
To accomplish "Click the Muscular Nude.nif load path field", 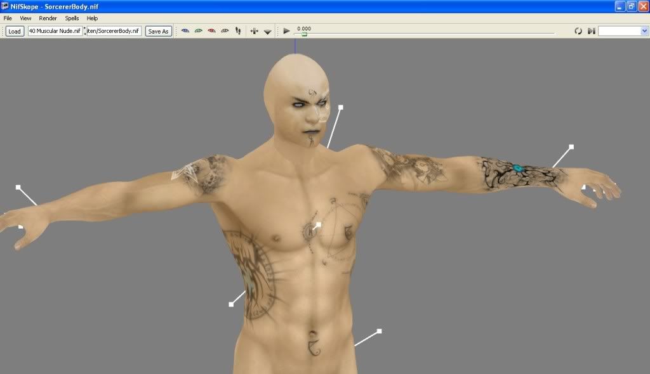I will (x=55, y=30).
